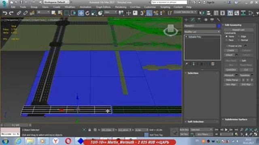Activate the Select and Scale tool

[x=93, y=13]
